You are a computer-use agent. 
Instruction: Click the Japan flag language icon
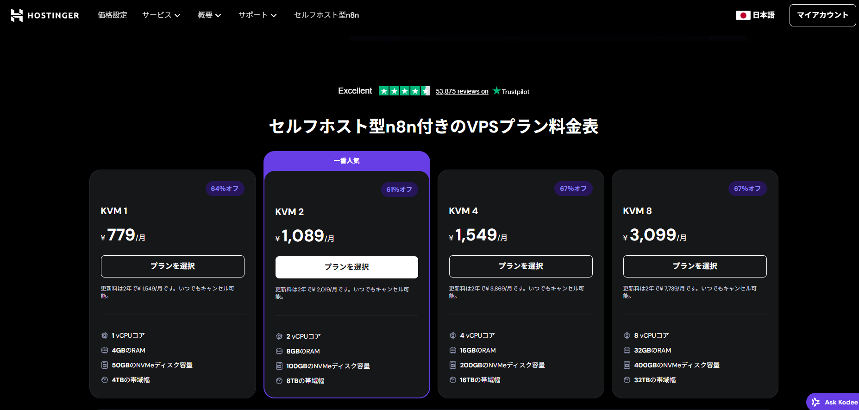tap(743, 15)
